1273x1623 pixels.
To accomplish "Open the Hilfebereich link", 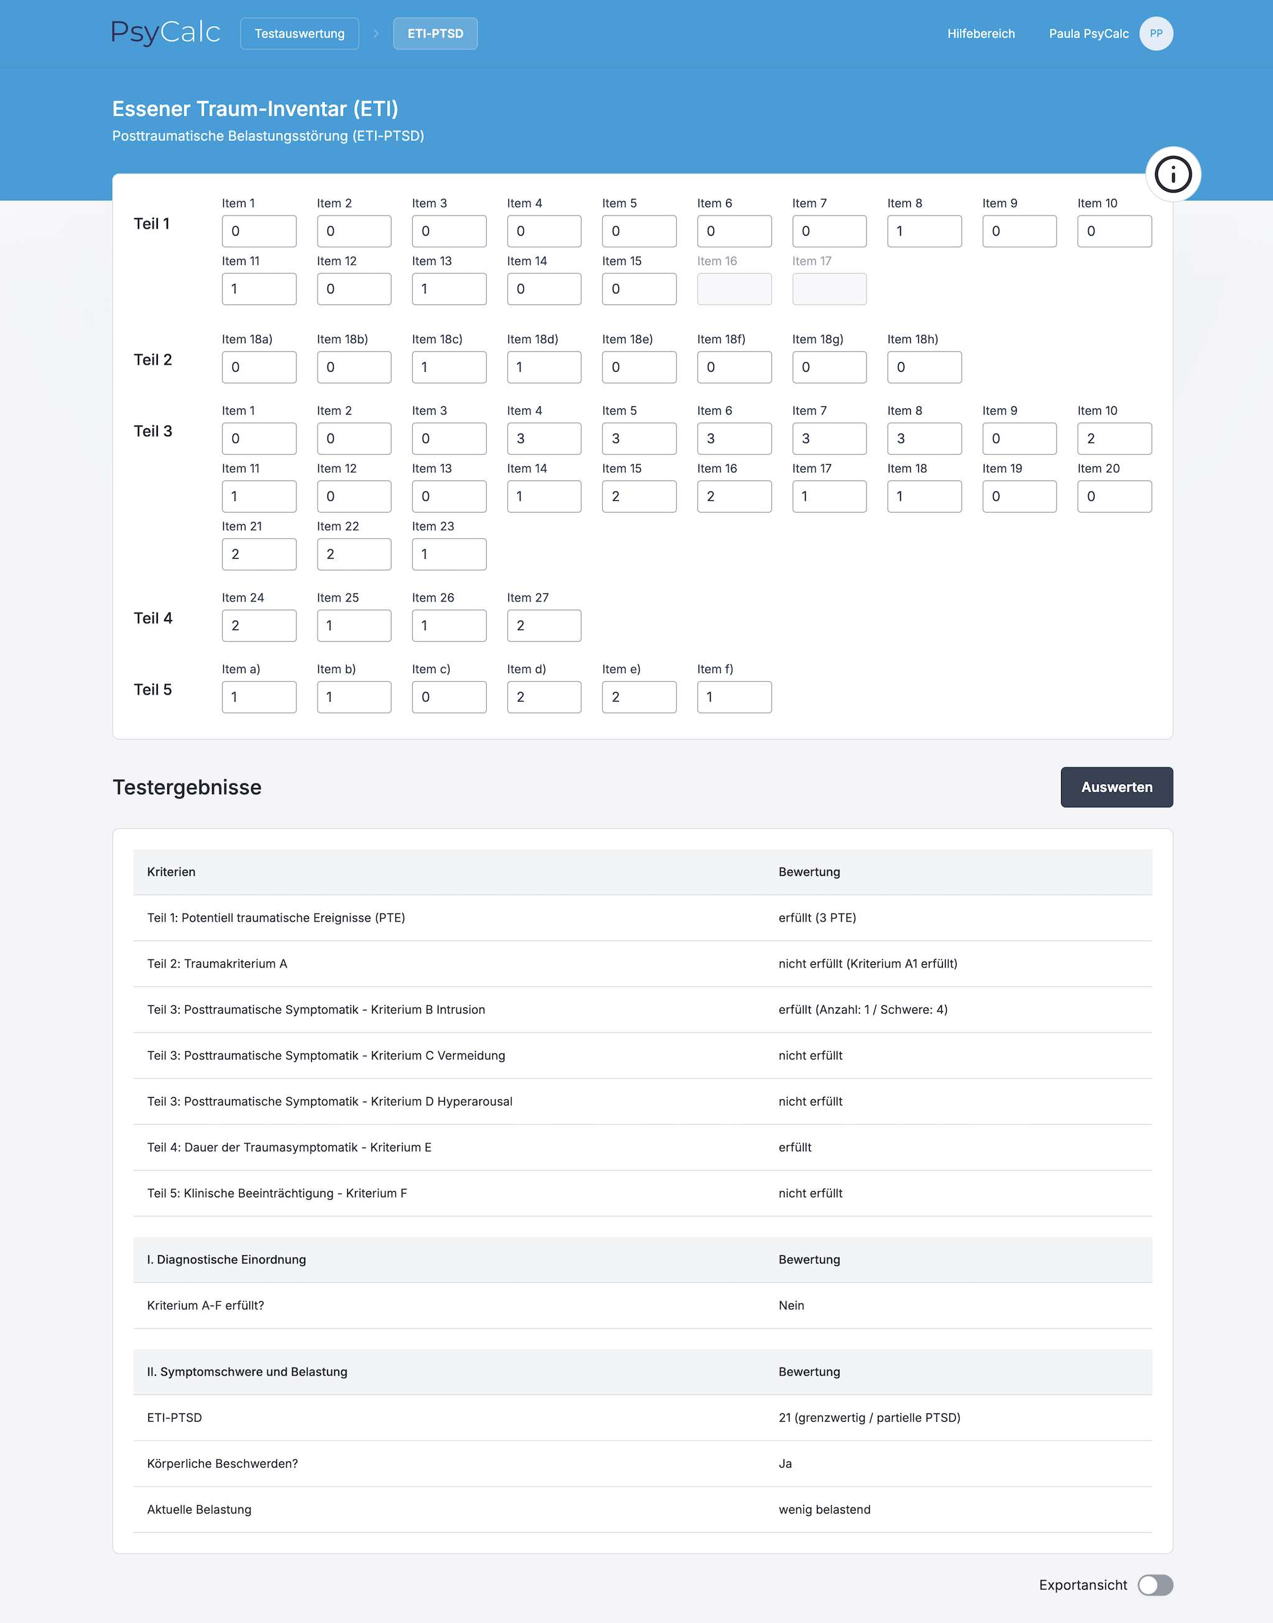I will click(x=980, y=34).
